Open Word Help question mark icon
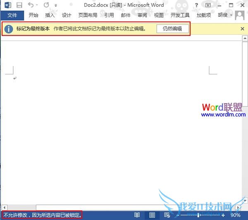248x220 pixels. tap(196, 5)
